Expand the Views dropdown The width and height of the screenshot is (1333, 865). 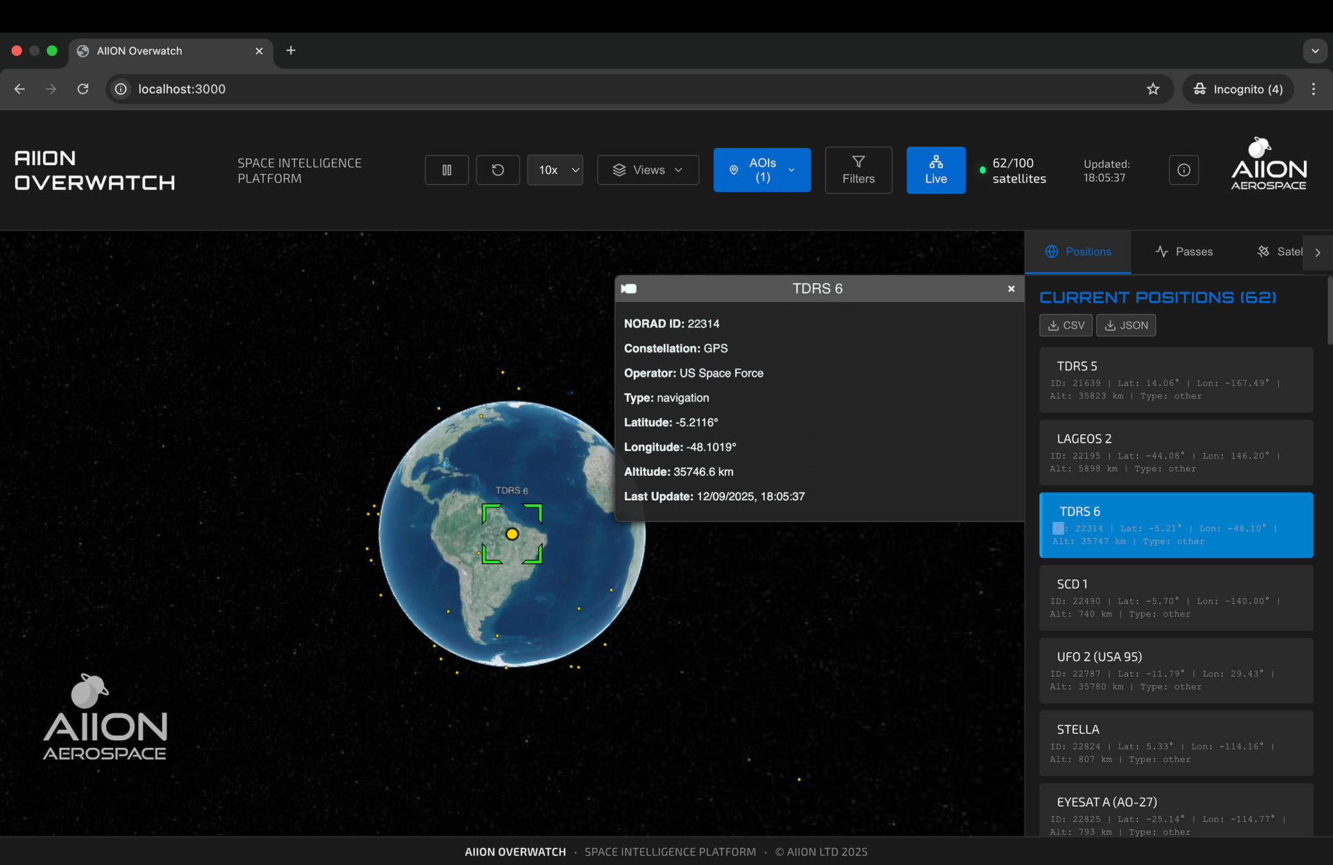click(x=648, y=170)
